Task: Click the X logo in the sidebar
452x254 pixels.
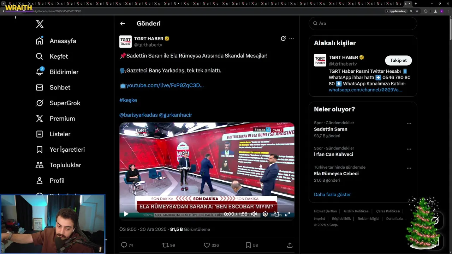Action: 40,24
